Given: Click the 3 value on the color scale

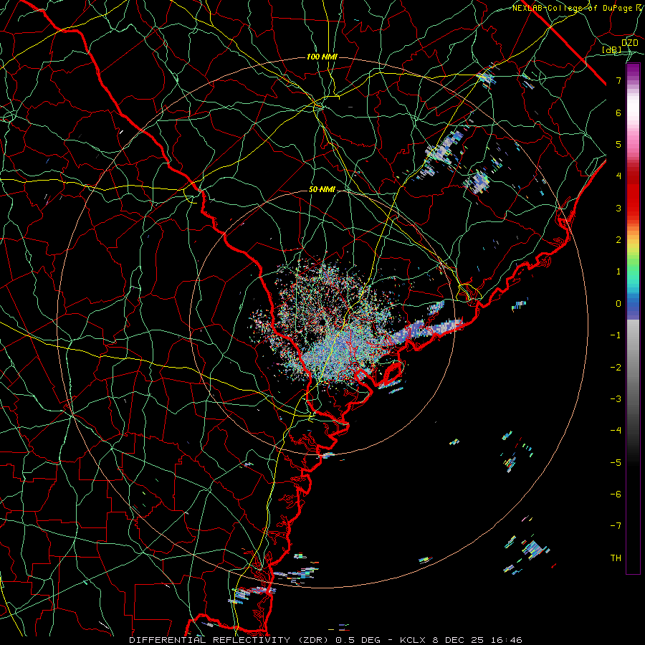Looking at the screenshot, I should coord(618,208).
